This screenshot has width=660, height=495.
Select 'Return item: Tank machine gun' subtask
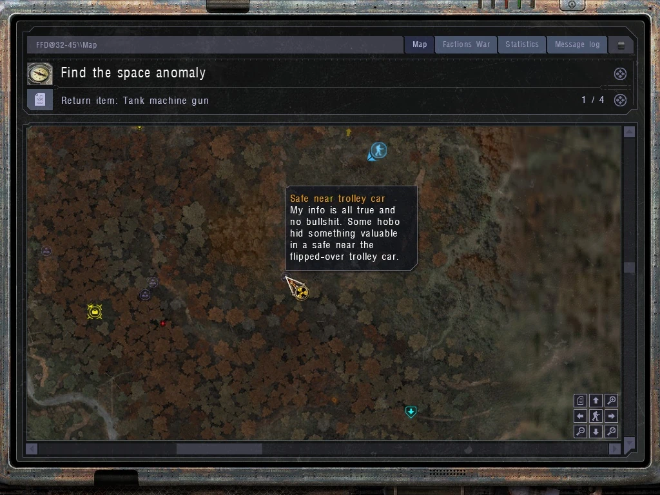[x=135, y=101]
